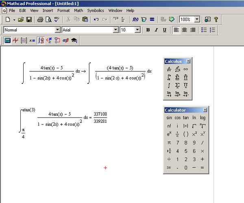Image resolution: width=244 pixels, height=203 pixels.
Task: Open Symbolic keyword toolbar graduation cap icon
Action: (74, 41)
